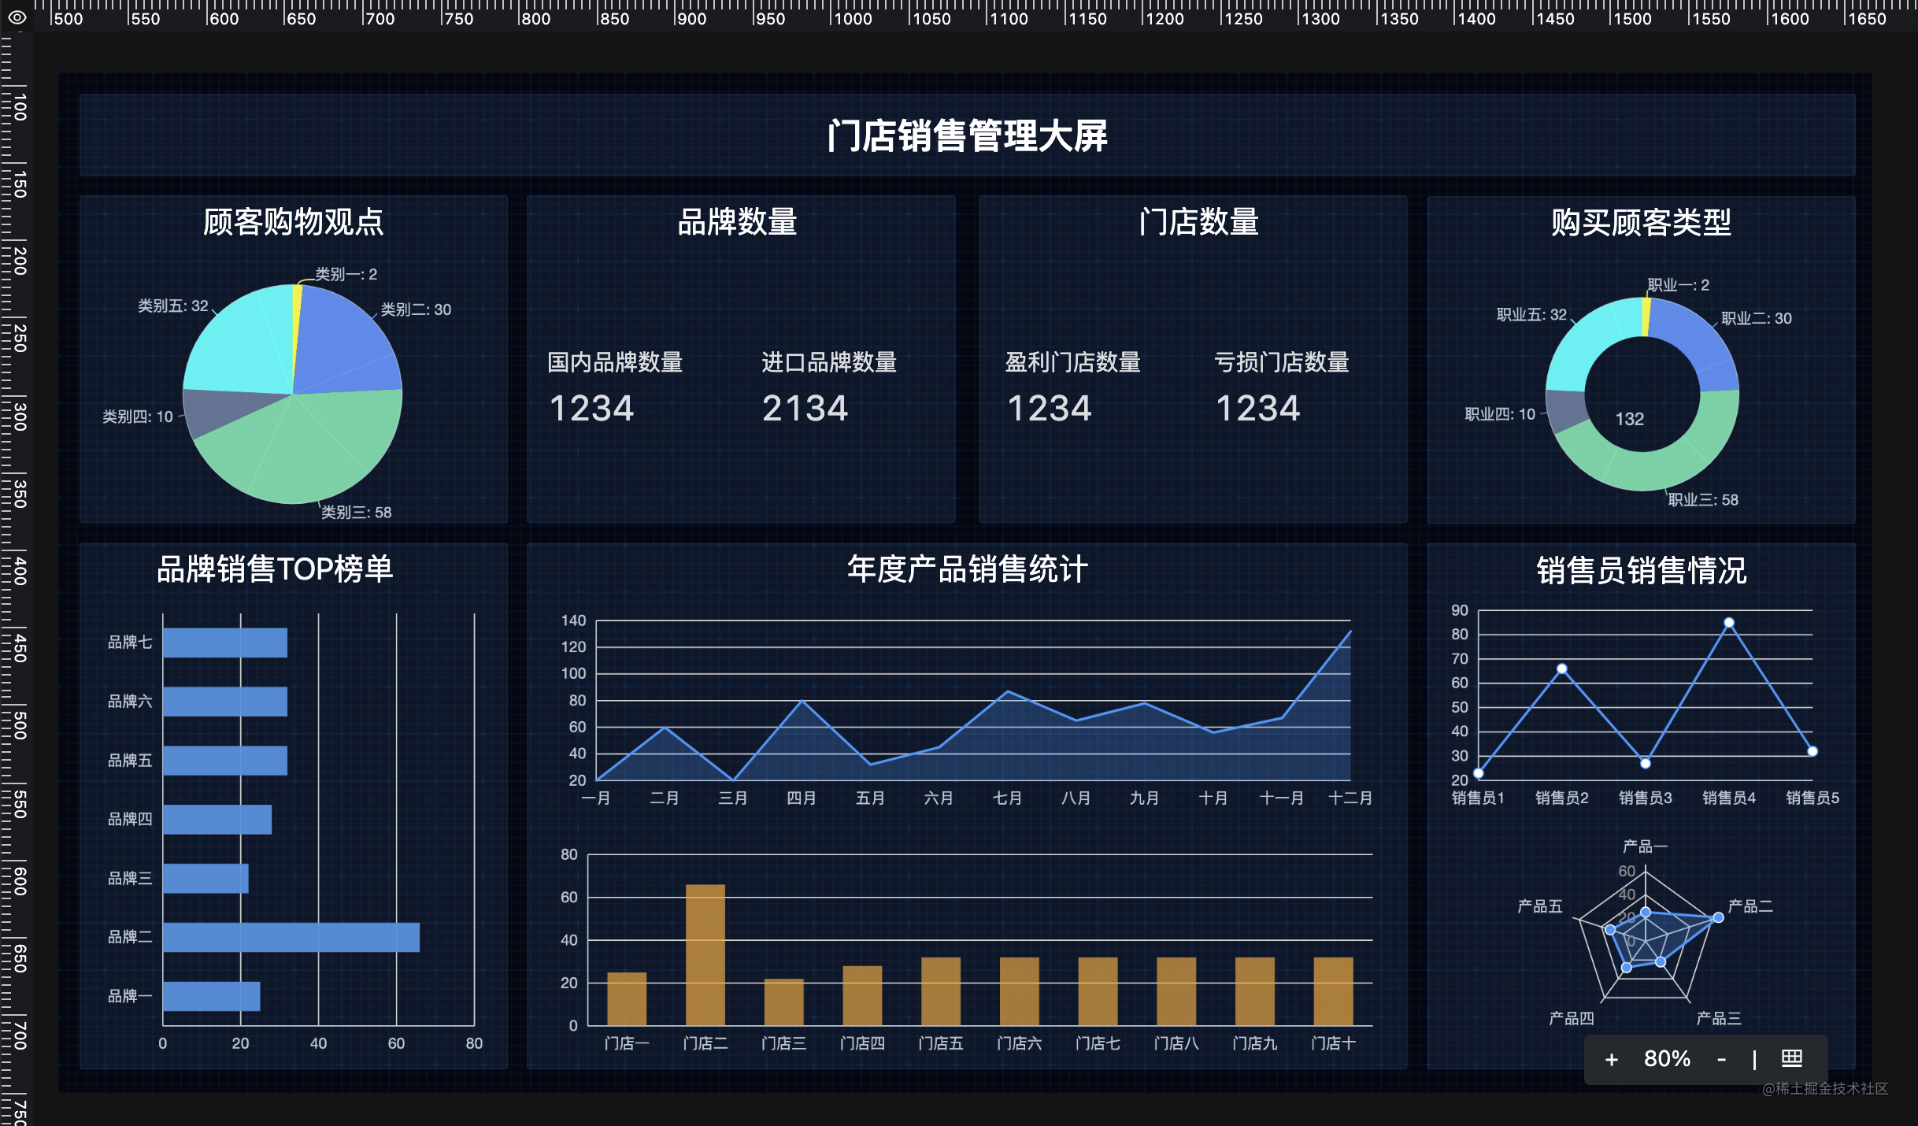Click the plus zoom-in icon
The width and height of the screenshot is (1918, 1126).
[x=1611, y=1060]
